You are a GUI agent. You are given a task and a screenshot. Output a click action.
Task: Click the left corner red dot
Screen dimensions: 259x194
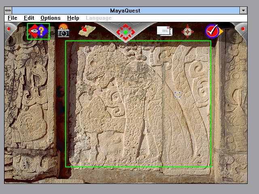click(9, 29)
